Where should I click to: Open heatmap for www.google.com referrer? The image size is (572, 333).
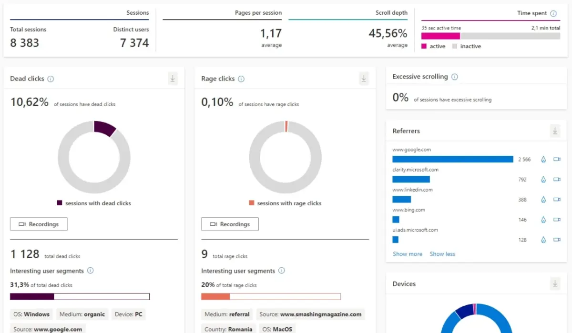coord(543,160)
